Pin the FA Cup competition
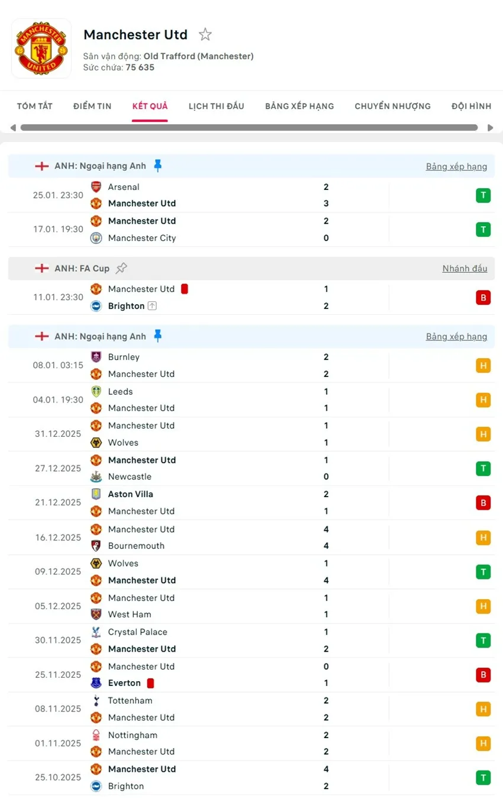The width and height of the screenshot is (503, 802). (x=121, y=268)
